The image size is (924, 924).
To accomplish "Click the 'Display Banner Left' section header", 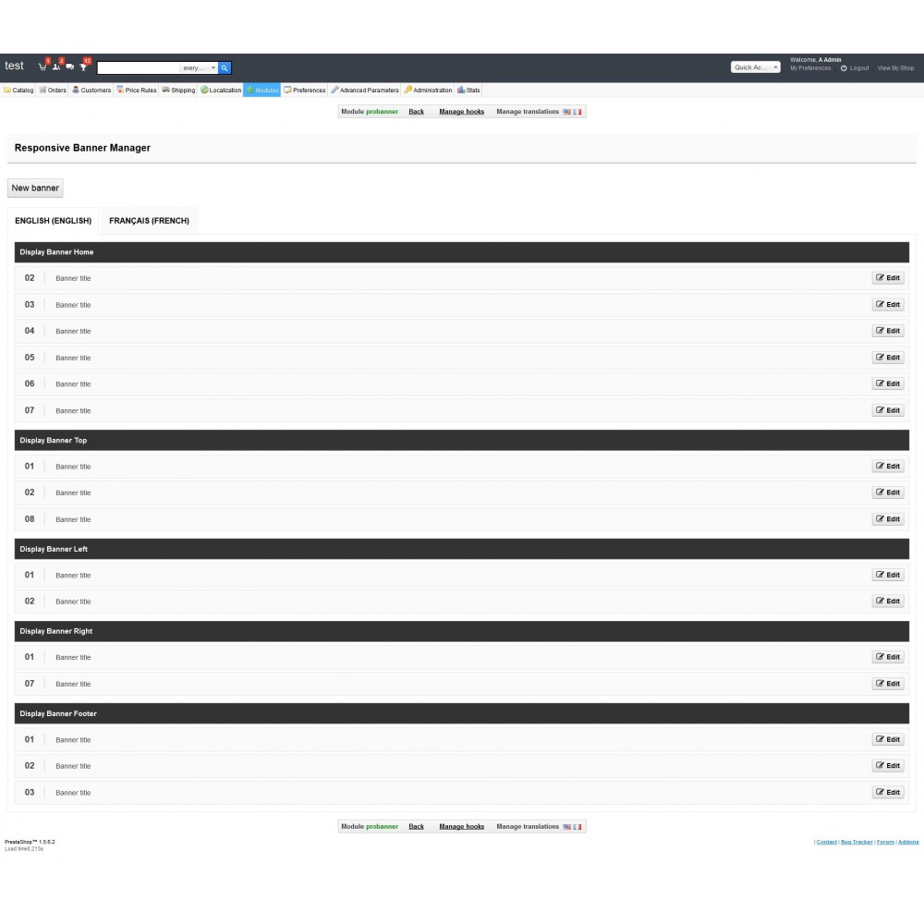I will [462, 549].
